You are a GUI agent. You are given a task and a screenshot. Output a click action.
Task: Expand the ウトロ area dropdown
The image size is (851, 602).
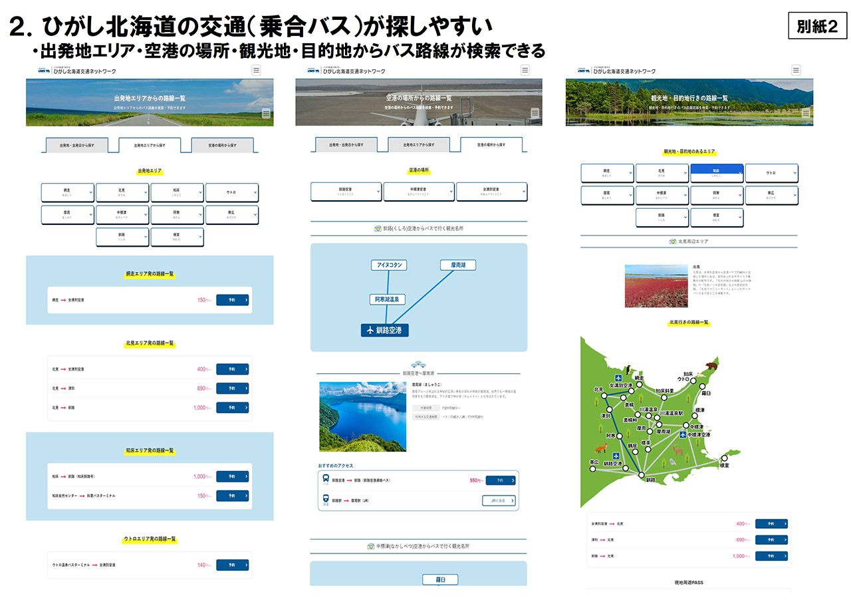click(x=232, y=192)
